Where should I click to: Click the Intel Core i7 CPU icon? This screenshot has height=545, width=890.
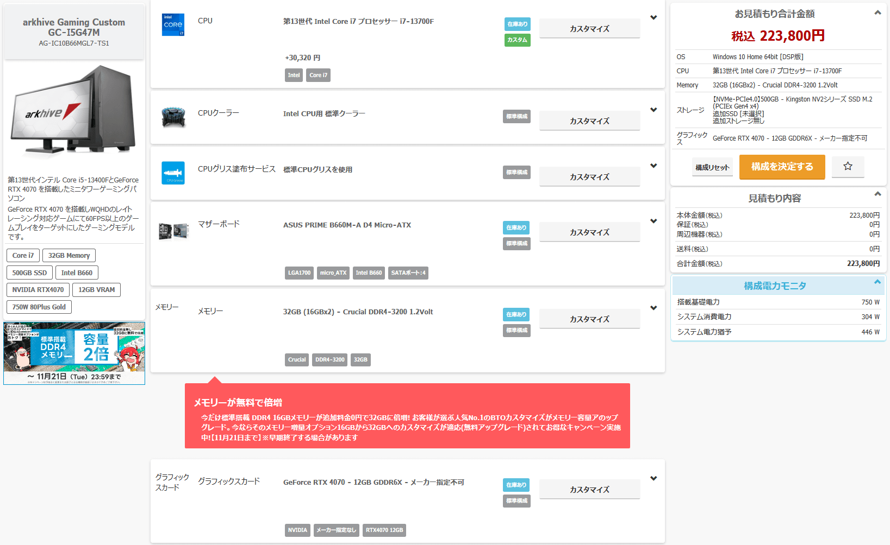pos(173,25)
